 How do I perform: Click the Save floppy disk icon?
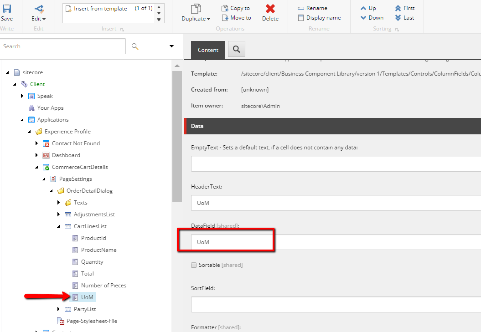coord(6,9)
